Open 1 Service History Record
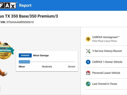The image size is (127, 95). point(107,51)
